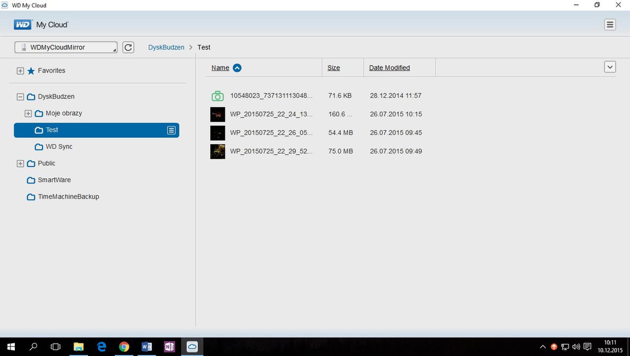Click the WD My Cloud logo
Viewport: 630px width, 356px height.
click(x=41, y=25)
